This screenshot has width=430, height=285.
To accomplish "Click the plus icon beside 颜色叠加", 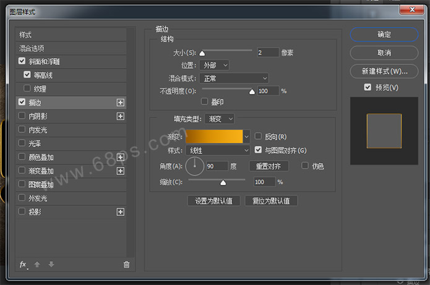I will (121, 157).
